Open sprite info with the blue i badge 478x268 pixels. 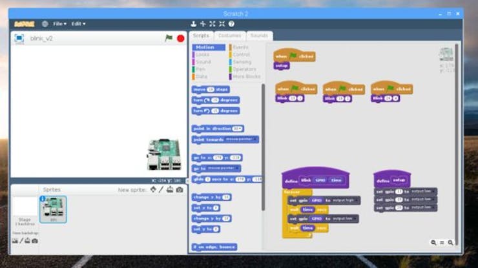pos(43,199)
